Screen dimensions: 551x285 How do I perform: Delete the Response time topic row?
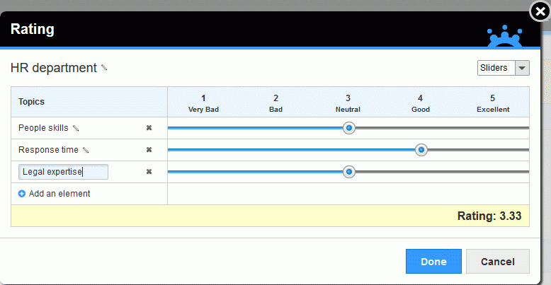click(x=149, y=150)
